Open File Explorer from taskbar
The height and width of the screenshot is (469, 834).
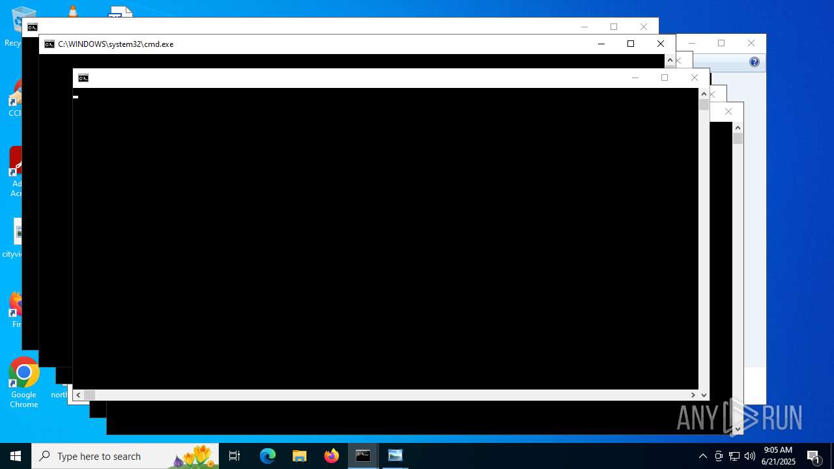(x=300, y=456)
